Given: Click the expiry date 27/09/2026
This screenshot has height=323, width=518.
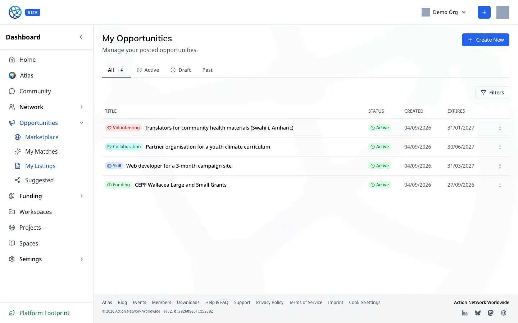Looking at the screenshot, I should (461, 185).
